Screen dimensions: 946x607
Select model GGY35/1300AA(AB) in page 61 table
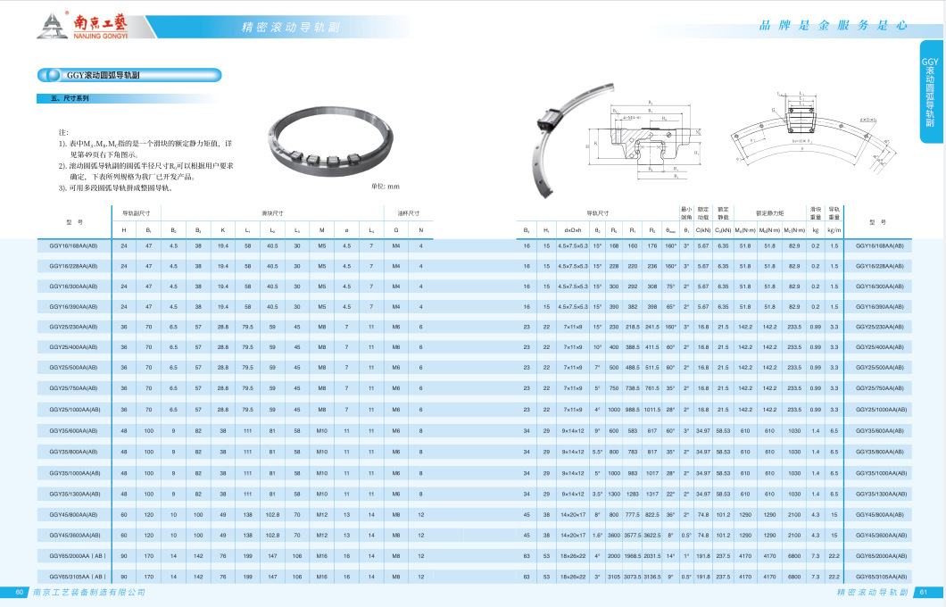[x=881, y=495]
